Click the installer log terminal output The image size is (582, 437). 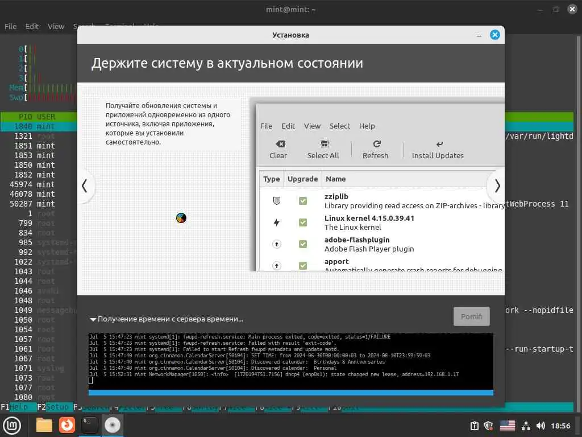pos(290,361)
